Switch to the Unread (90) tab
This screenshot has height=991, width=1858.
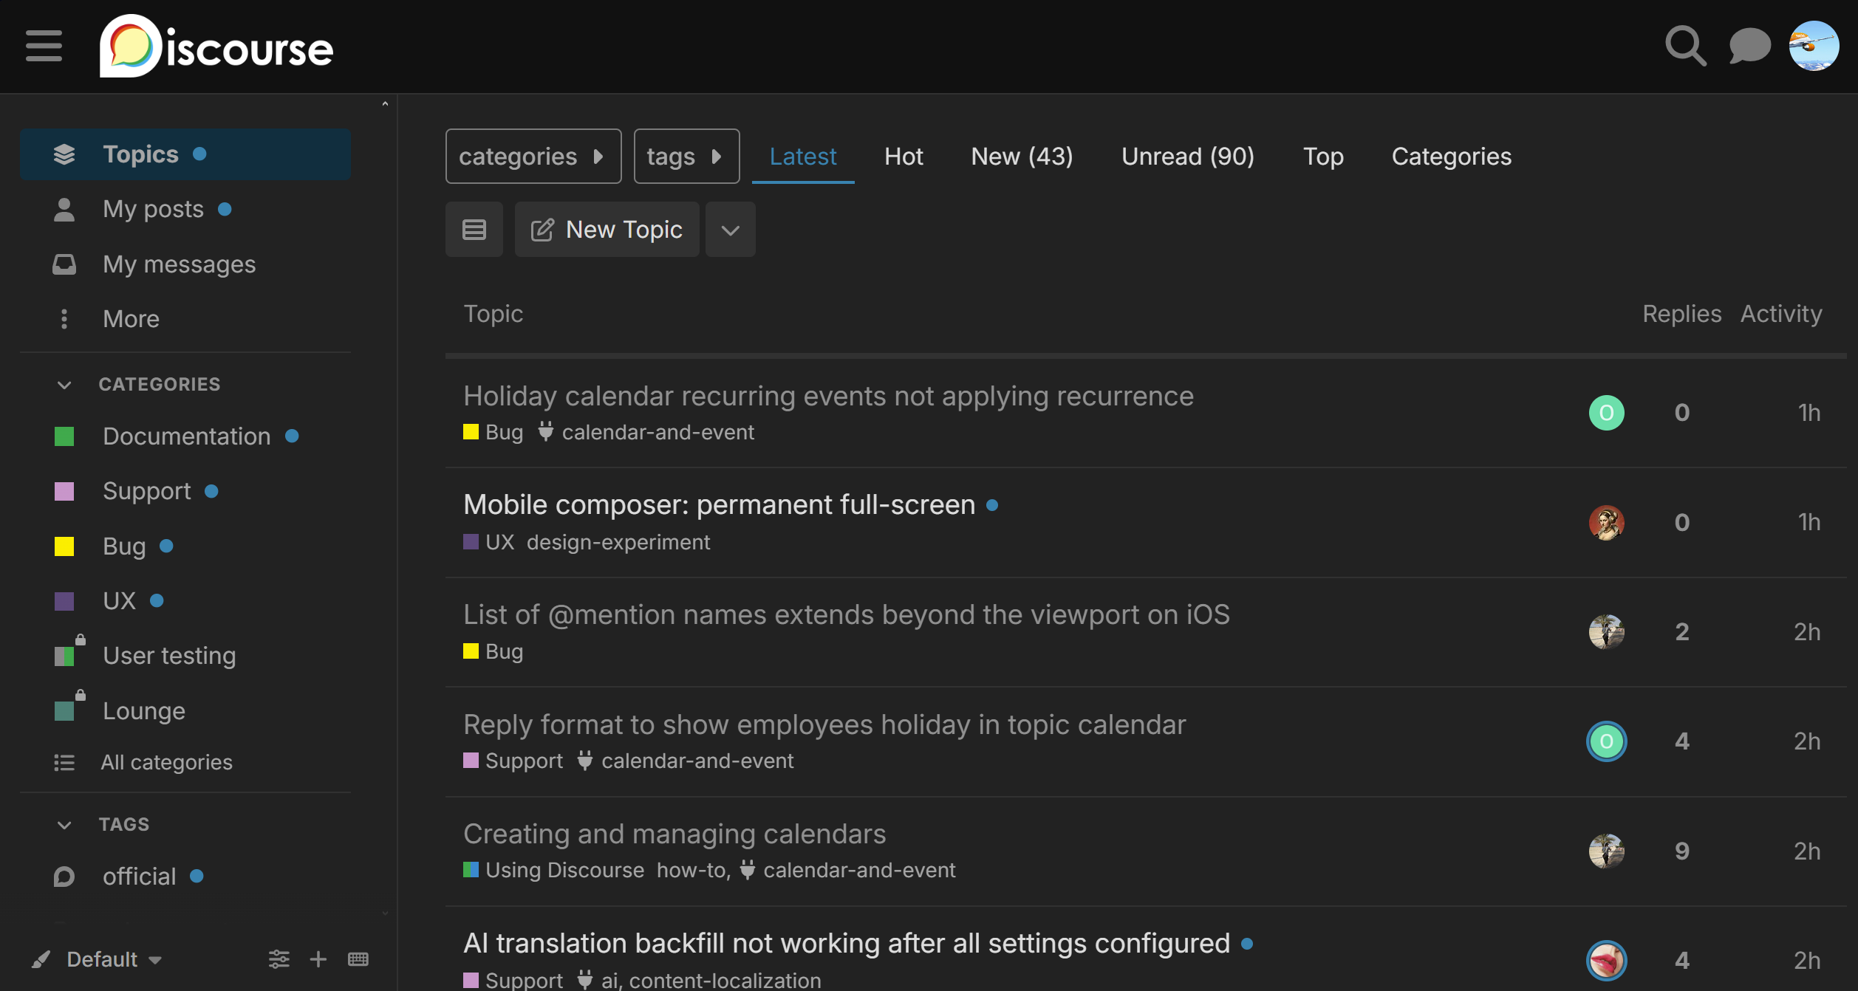[x=1187, y=157]
